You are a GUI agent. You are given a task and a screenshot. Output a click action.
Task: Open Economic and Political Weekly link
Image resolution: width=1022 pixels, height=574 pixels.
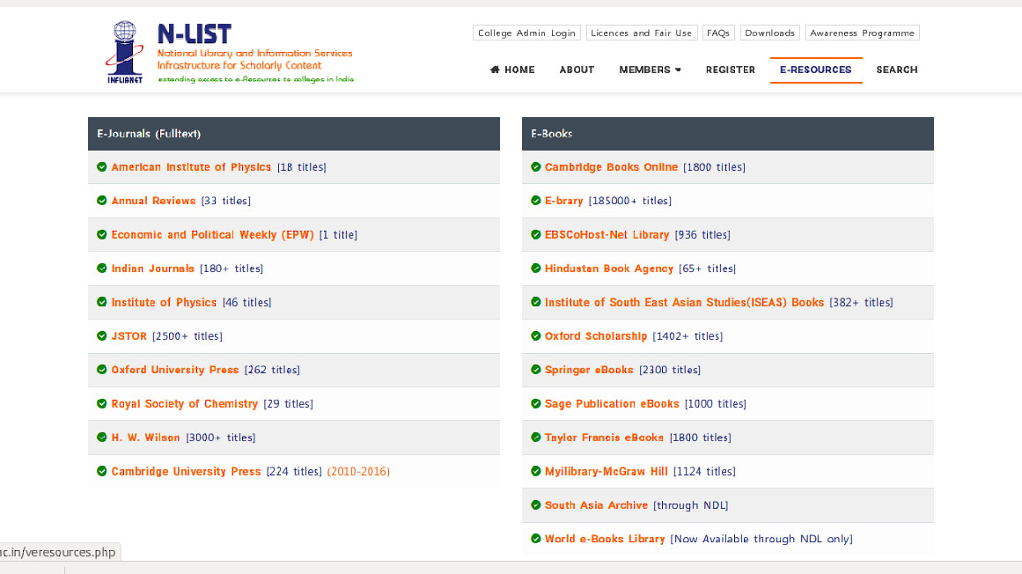pyautogui.click(x=212, y=234)
